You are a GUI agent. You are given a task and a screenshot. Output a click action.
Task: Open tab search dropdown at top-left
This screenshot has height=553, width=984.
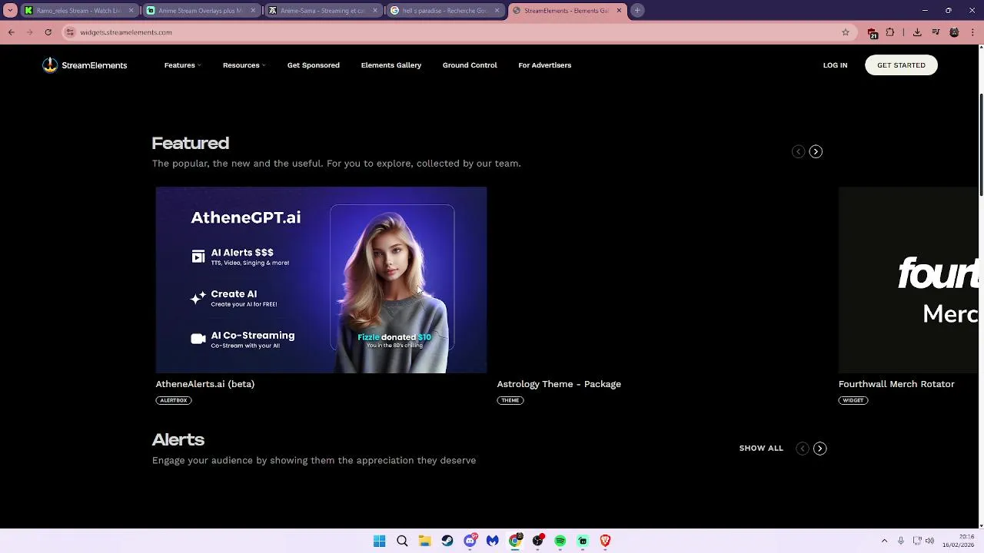tap(10, 11)
